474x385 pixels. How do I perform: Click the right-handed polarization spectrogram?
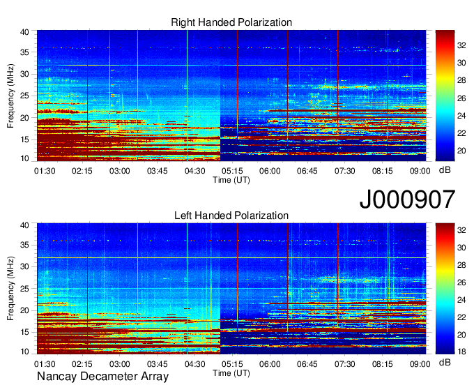coord(231,96)
